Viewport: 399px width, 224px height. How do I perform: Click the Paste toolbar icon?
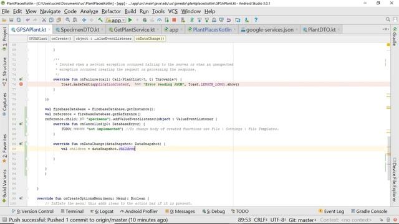[59, 20]
